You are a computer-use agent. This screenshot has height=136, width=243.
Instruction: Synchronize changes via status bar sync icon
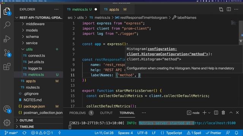point(24,133)
